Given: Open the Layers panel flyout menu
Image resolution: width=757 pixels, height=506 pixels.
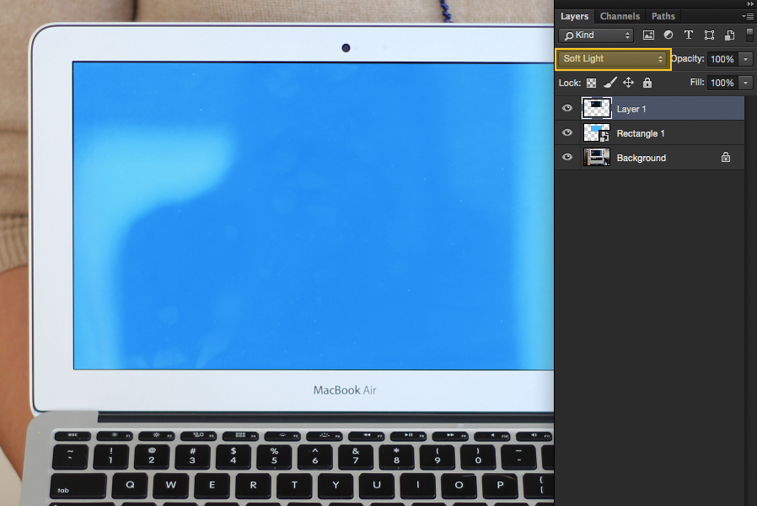Looking at the screenshot, I should click(x=748, y=16).
